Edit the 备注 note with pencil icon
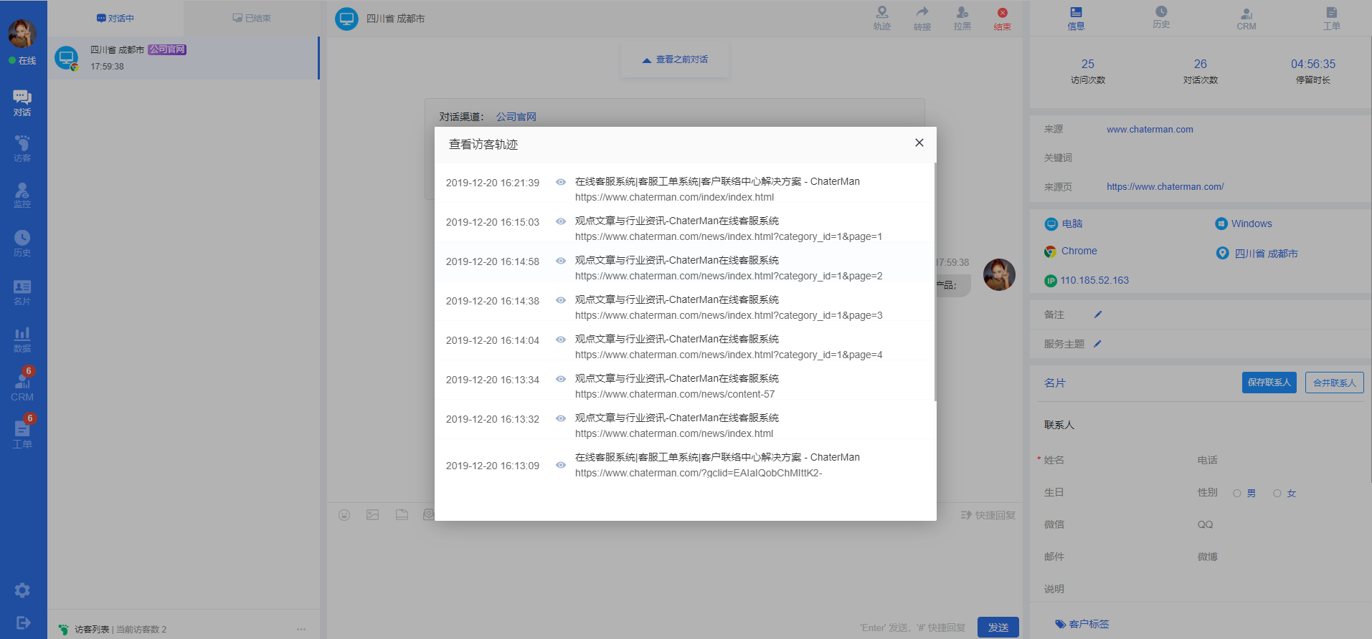Viewport: 1372px width, 639px height. (1098, 314)
